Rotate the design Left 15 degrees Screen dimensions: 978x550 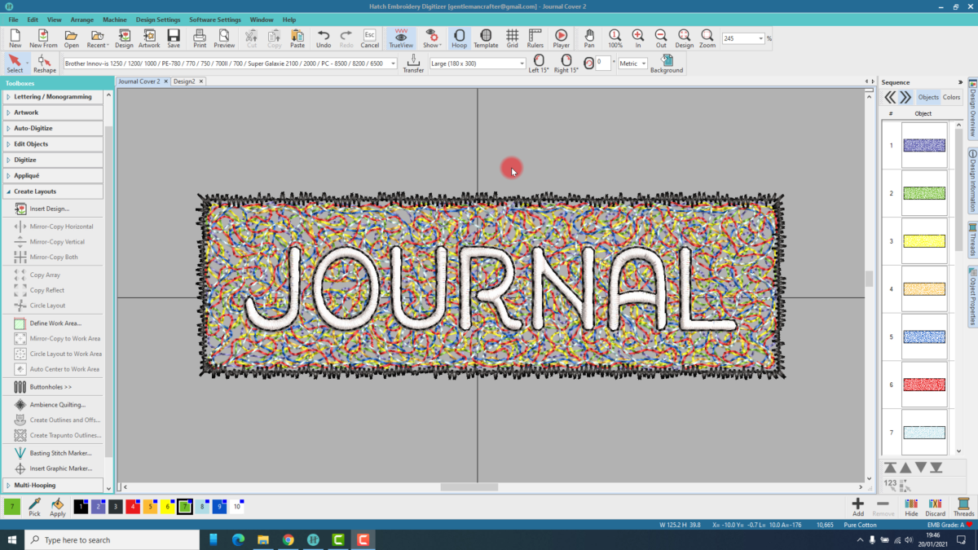pyautogui.click(x=539, y=64)
